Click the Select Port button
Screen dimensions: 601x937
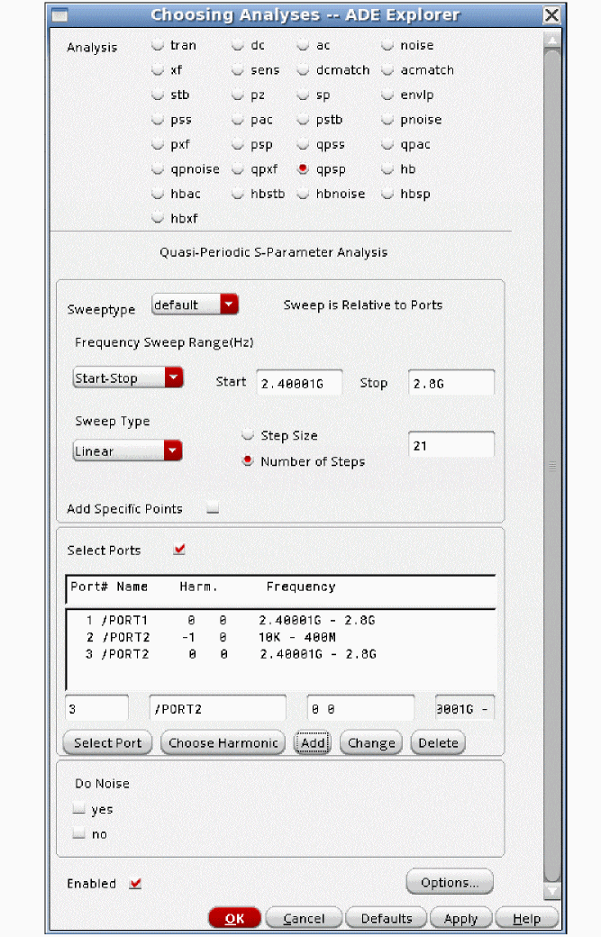click(x=107, y=743)
